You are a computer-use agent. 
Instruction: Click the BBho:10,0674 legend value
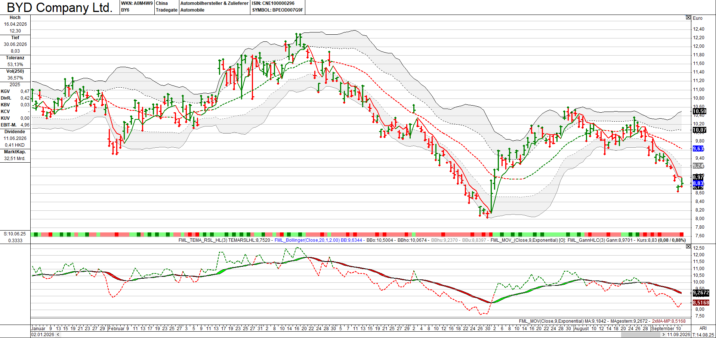[412, 240]
